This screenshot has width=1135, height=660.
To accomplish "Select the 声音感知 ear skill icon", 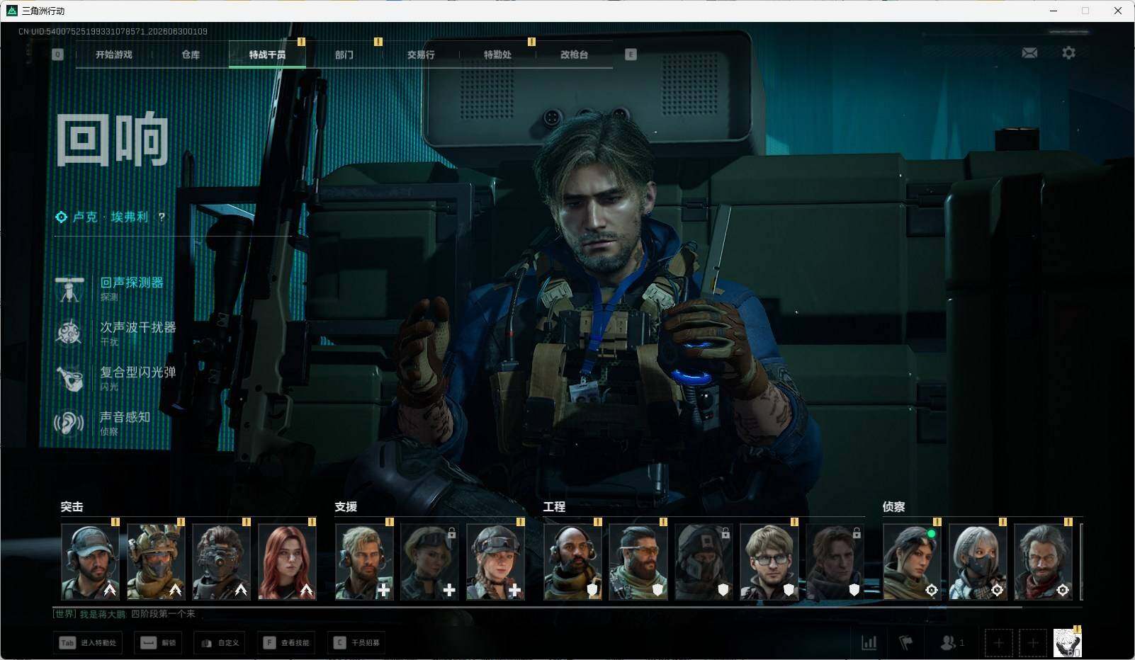I will [x=69, y=423].
